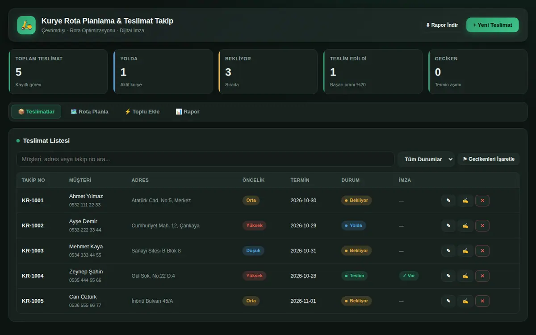This screenshot has width=536, height=335.
Task: Click the Öncelik column header
Action: click(254, 180)
